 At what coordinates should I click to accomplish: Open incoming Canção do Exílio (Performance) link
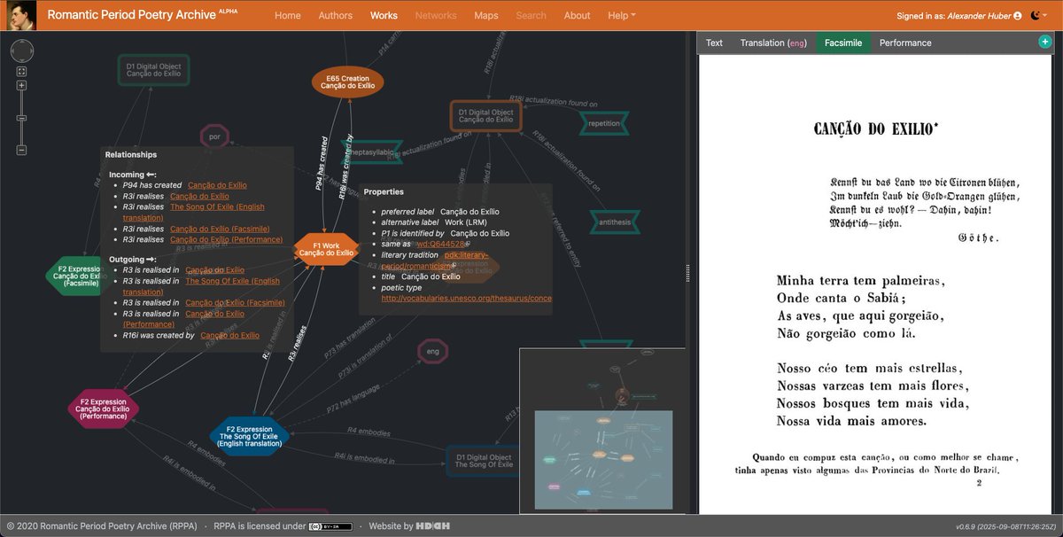point(226,239)
